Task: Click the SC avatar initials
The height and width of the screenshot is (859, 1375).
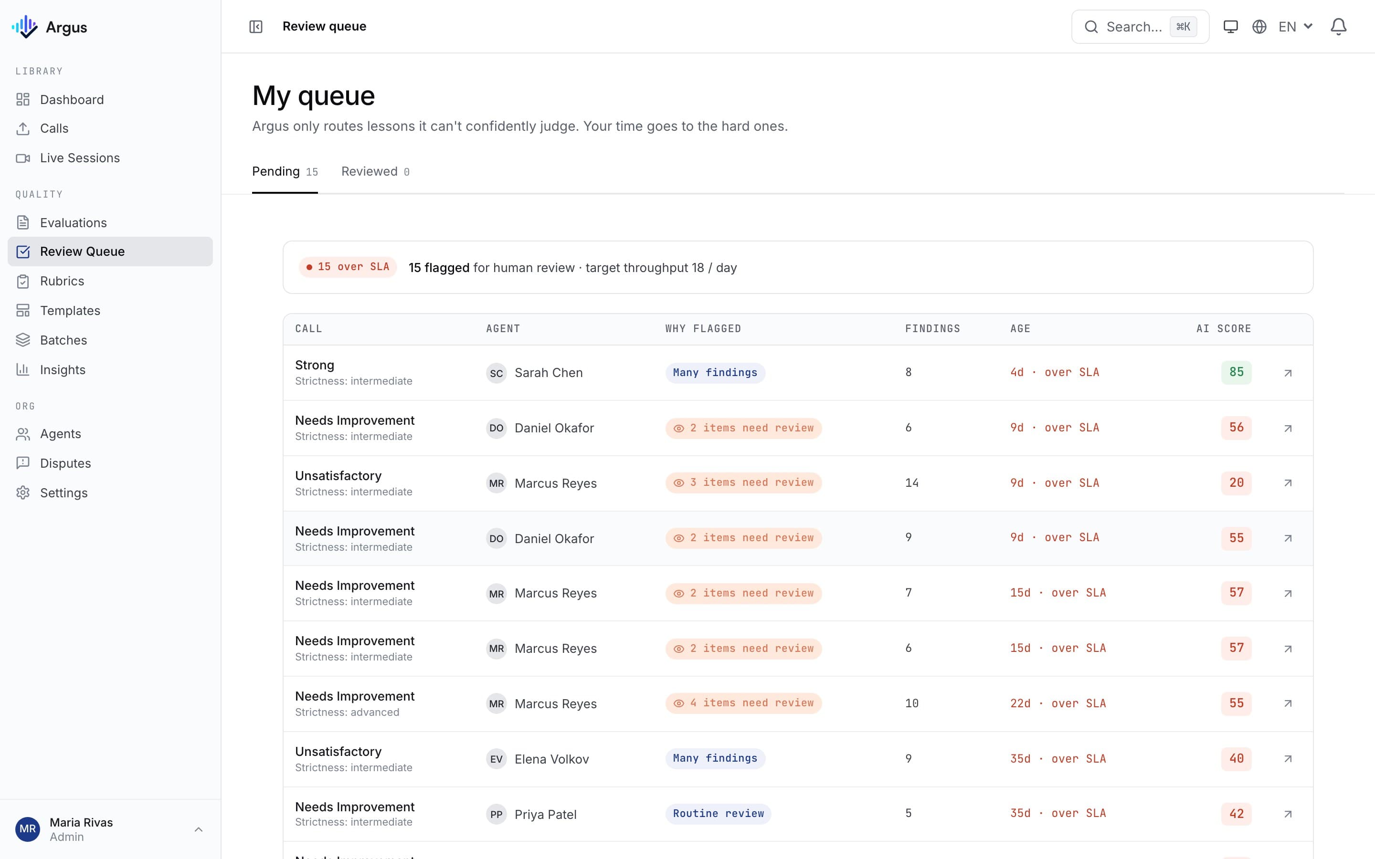Action: click(x=496, y=373)
